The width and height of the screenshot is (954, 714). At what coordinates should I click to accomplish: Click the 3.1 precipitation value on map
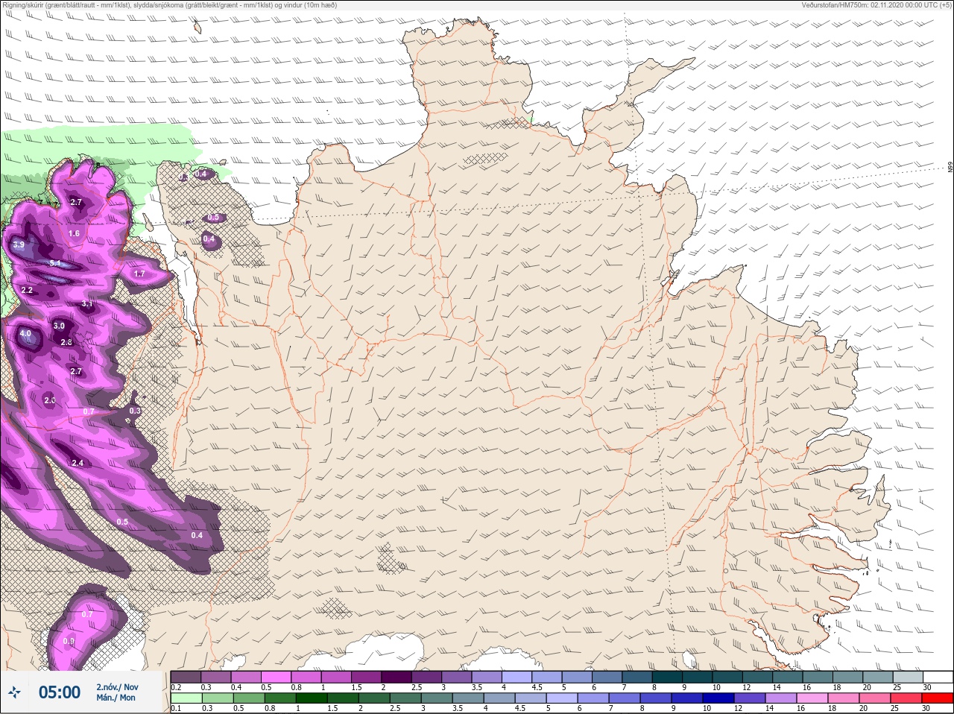(87, 303)
